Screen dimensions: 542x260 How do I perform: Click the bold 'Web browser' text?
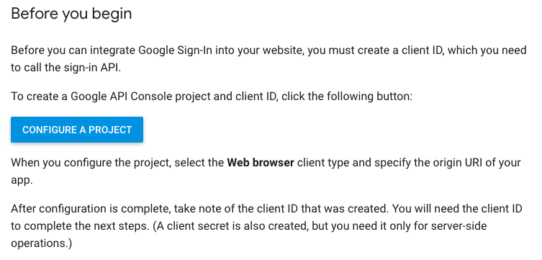pyautogui.click(x=261, y=163)
